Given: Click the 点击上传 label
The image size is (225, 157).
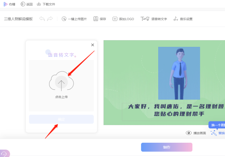Looking at the screenshot, I should (x=61, y=97).
